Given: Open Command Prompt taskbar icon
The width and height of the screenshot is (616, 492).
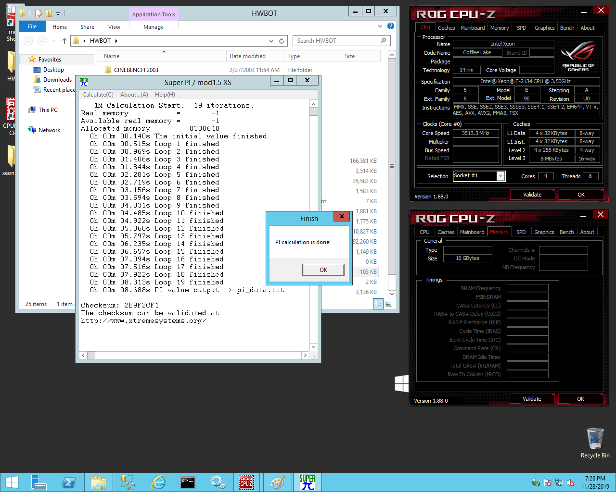Looking at the screenshot, I should point(188,482).
